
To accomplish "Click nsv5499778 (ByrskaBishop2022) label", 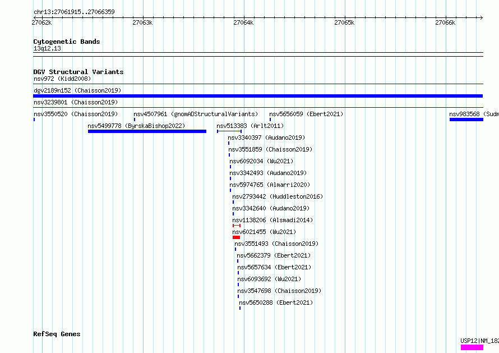I will click(137, 126).
